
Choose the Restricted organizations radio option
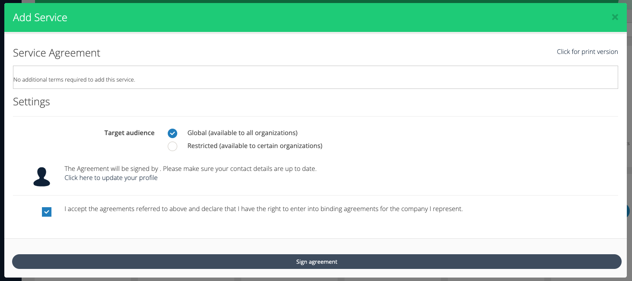point(172,146)
